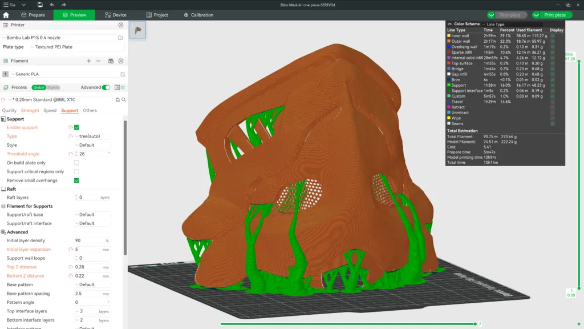This screenshot has width=584, height=329.
Task: Reset the Threshold angle setting
Action: (70, 154)
